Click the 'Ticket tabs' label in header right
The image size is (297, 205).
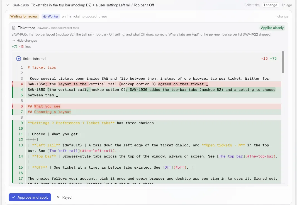pos(252,5)
